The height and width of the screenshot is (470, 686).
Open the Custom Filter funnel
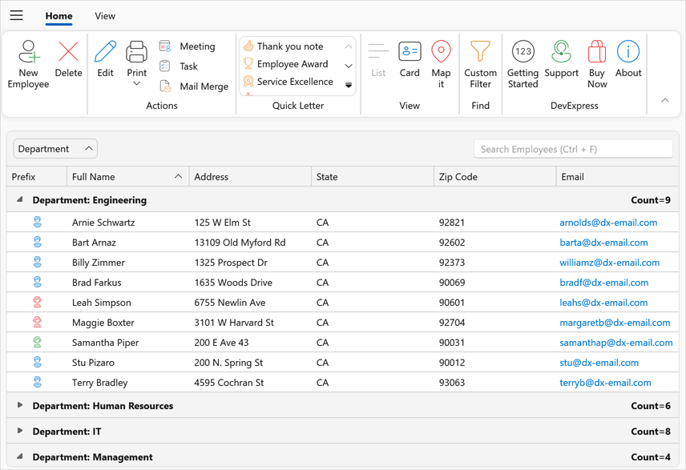pyautogui.click(x=480, y=53)
